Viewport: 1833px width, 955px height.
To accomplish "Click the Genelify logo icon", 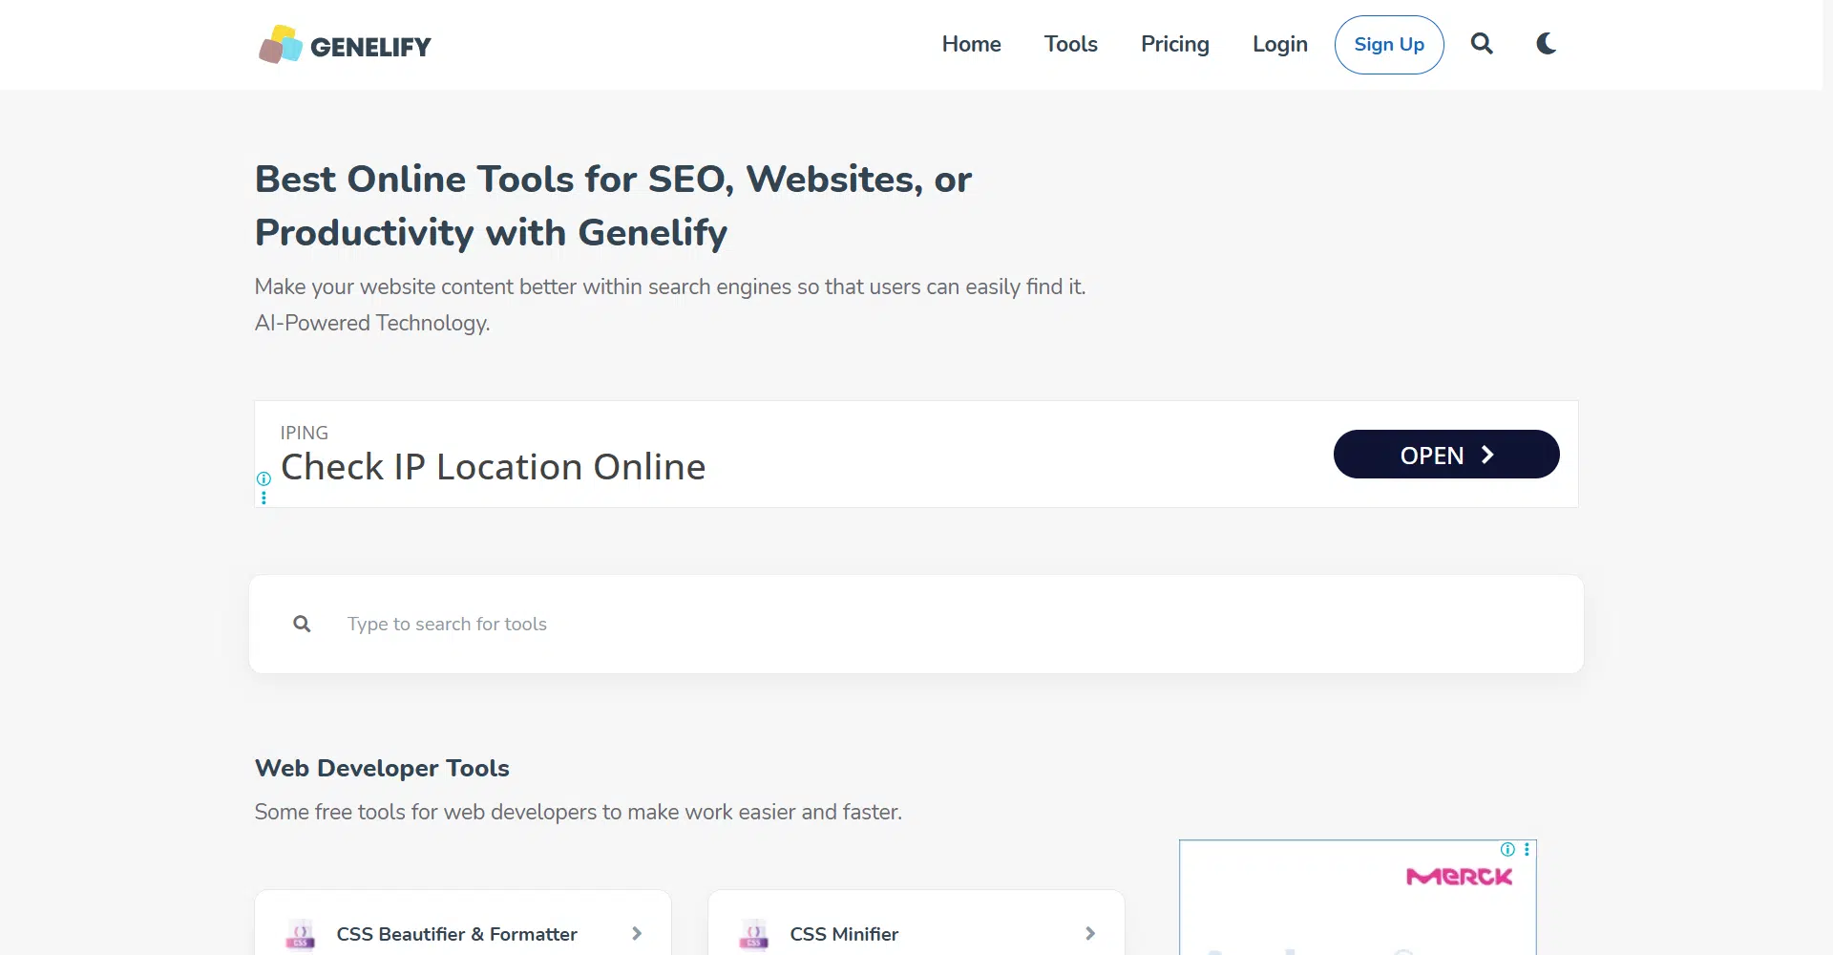I will point(280,45).
